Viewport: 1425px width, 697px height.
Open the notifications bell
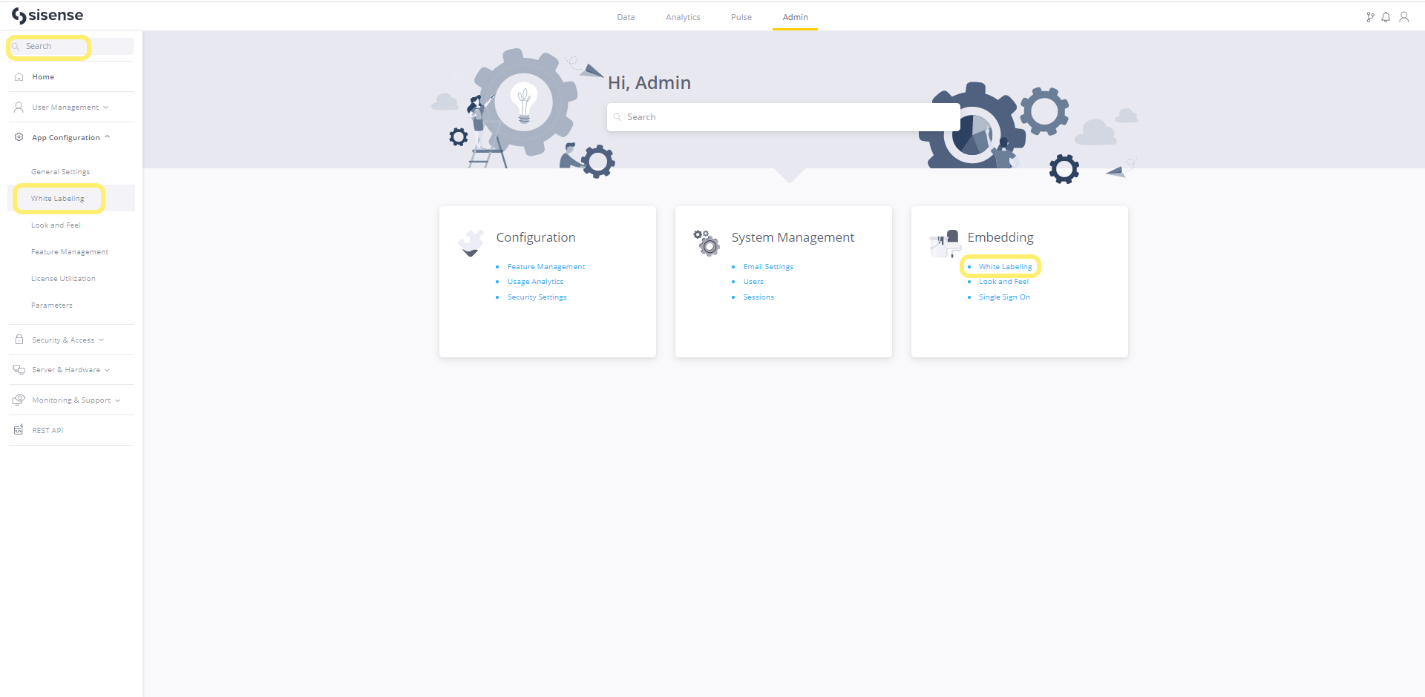1386,17
